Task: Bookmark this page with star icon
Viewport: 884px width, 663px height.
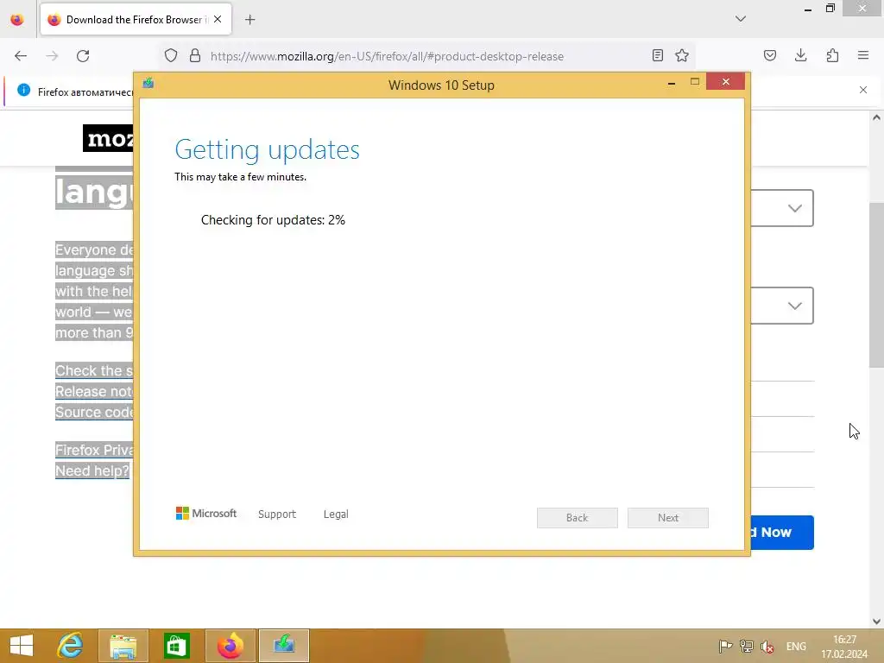Action: click(682, 55)
